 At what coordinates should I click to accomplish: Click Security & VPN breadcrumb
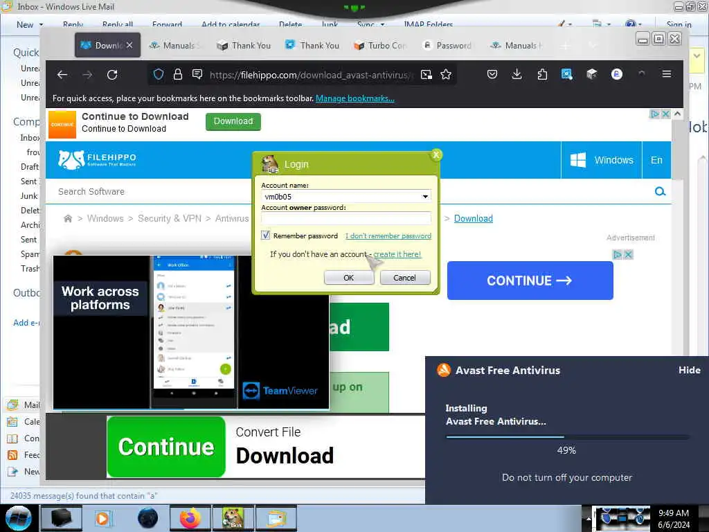click(170, 218)
